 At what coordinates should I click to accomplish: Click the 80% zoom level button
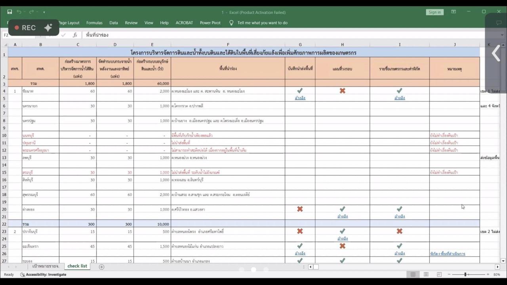(497, 274)
